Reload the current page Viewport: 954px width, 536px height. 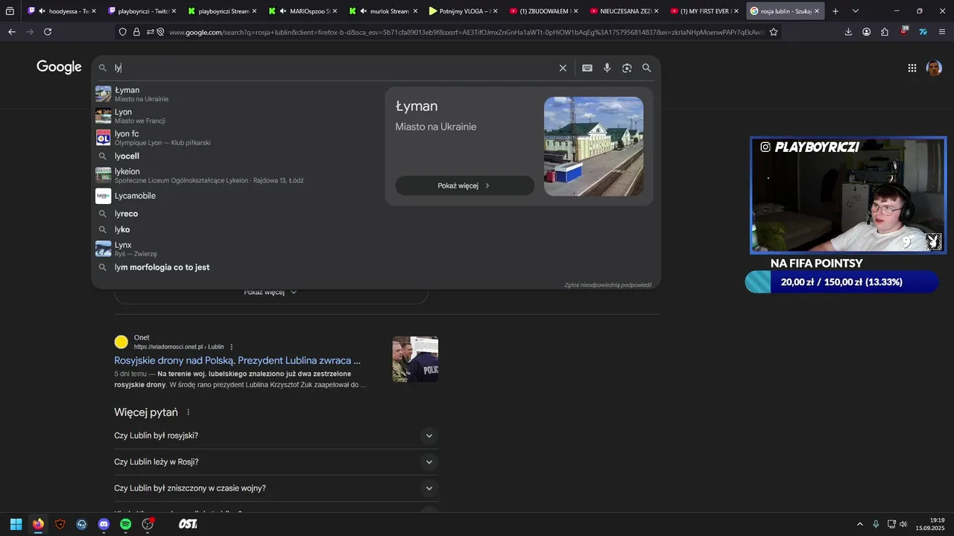48,32
